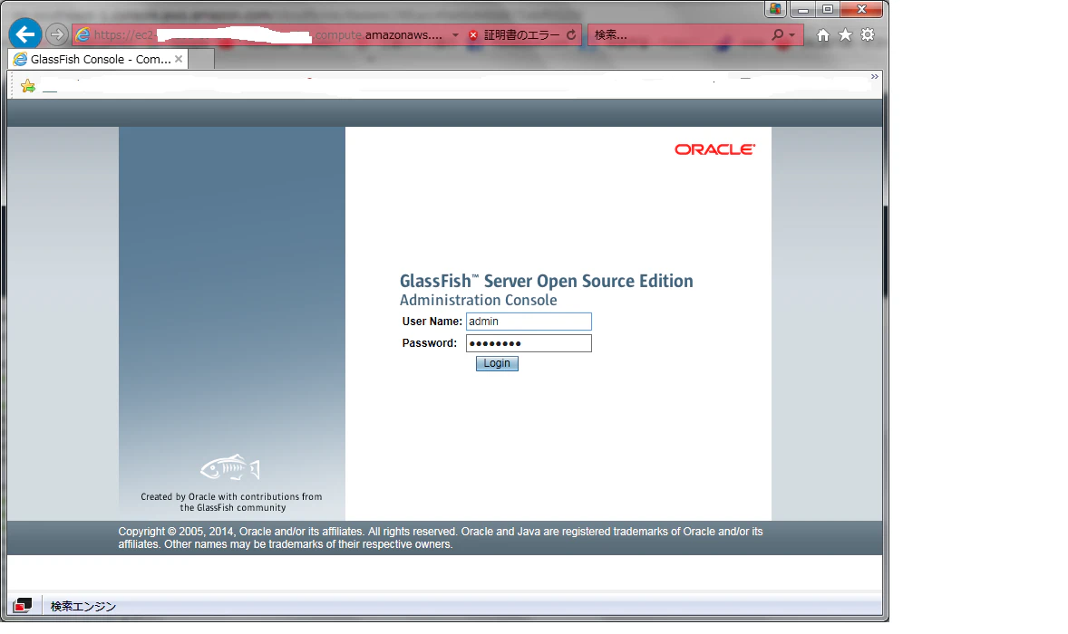Open Tools with the gear icon

coord(867,34)
